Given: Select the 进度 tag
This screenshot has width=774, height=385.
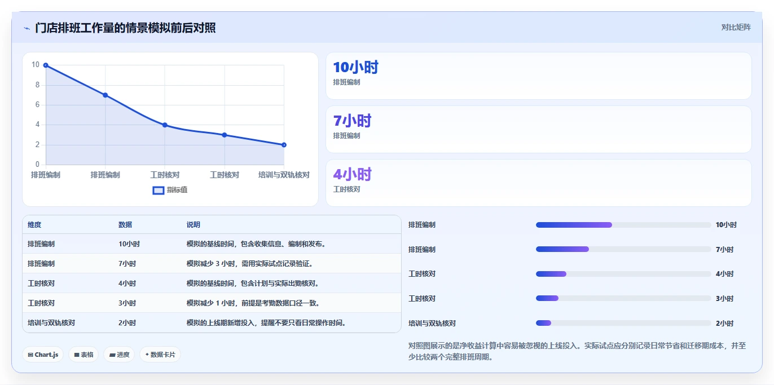Looking at the screenshot, I should [x=119, y=355].
